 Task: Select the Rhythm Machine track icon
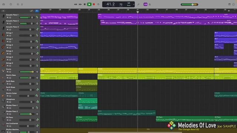(x=3, y=131)
